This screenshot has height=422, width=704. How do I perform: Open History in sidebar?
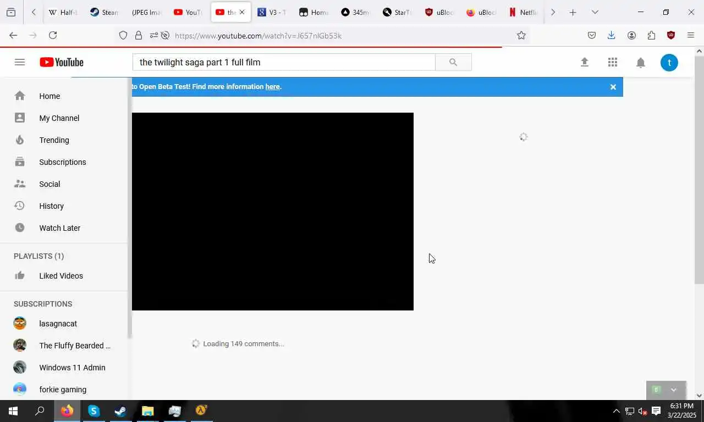(64, 206)
